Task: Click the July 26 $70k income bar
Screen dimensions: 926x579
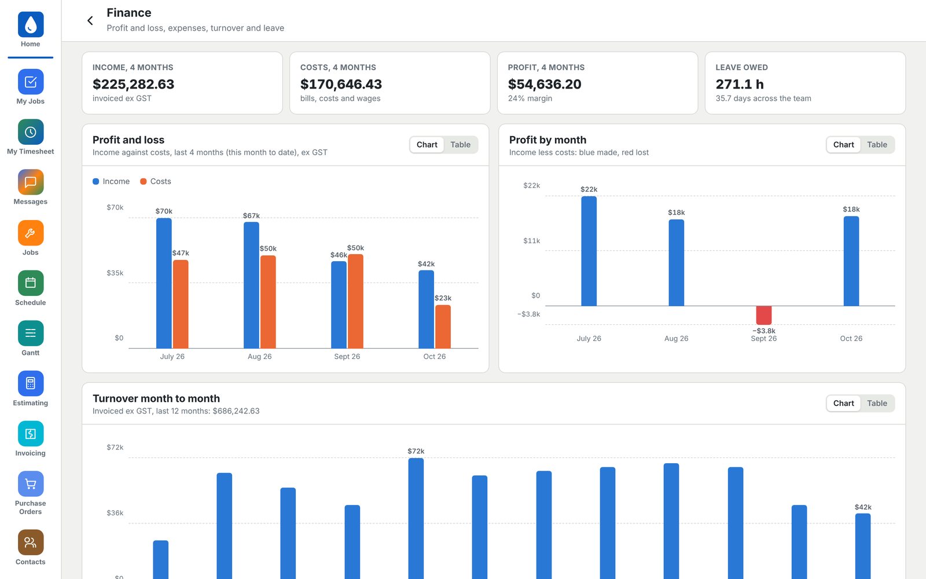Action: point(164,283)
